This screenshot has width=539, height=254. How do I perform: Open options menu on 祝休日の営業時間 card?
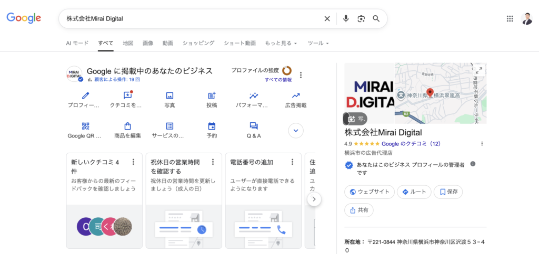tap(213, 162)
